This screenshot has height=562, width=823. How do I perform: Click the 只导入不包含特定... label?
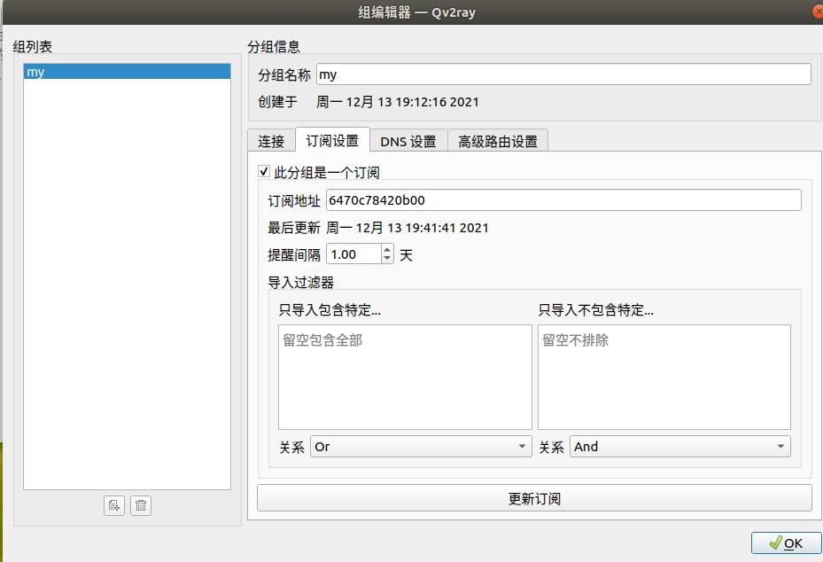[x=595, y=310]
